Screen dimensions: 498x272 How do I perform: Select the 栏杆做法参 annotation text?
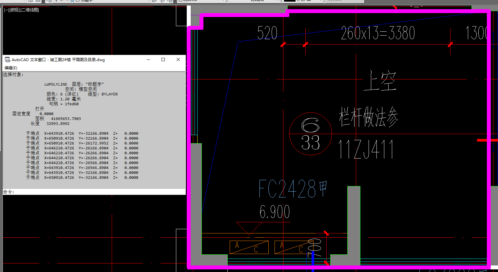point(369,117)
